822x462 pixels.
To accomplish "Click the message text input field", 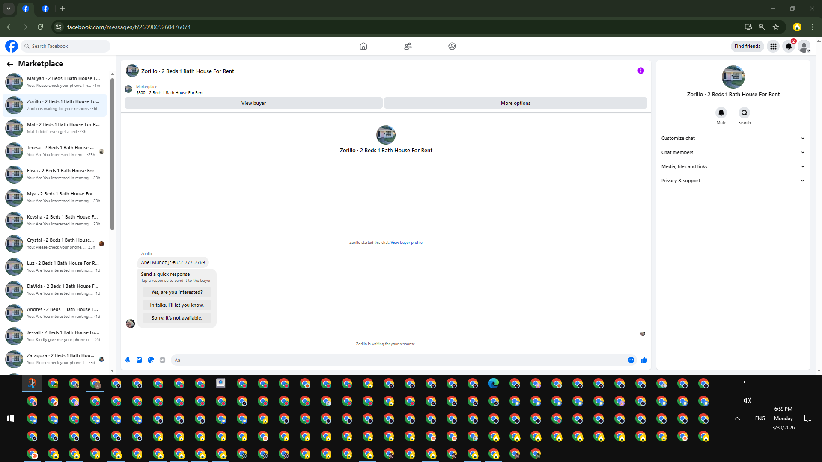I will (398, 360).
